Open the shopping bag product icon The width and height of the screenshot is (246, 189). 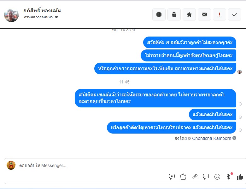tap(183, 177)
